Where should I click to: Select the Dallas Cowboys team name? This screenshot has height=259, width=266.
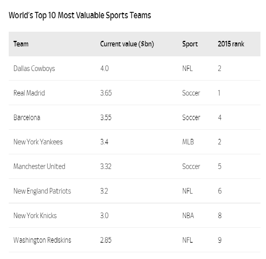click(34, 69)
